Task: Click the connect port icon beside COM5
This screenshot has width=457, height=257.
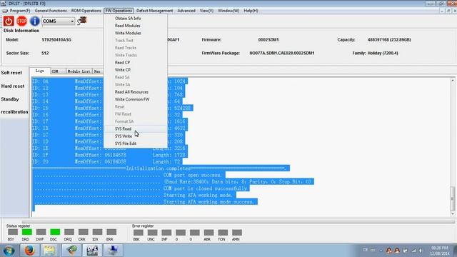Action: click(82, 21)
